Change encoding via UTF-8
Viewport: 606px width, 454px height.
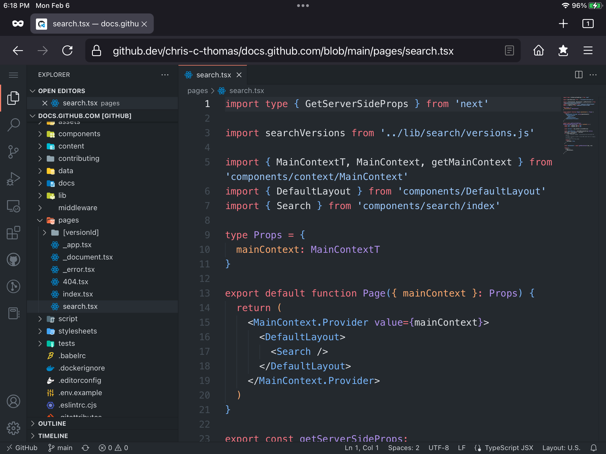click(x=439, y=448)
